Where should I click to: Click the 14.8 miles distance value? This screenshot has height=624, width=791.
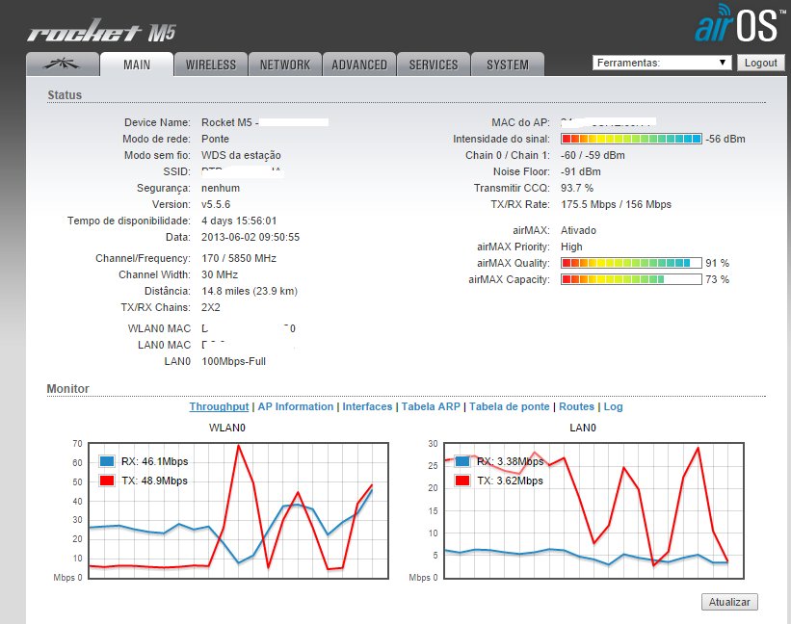(250, 291)
